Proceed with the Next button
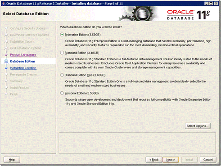Image resolution: width=221 pixels, height=166 pixels. coord(171,160)
